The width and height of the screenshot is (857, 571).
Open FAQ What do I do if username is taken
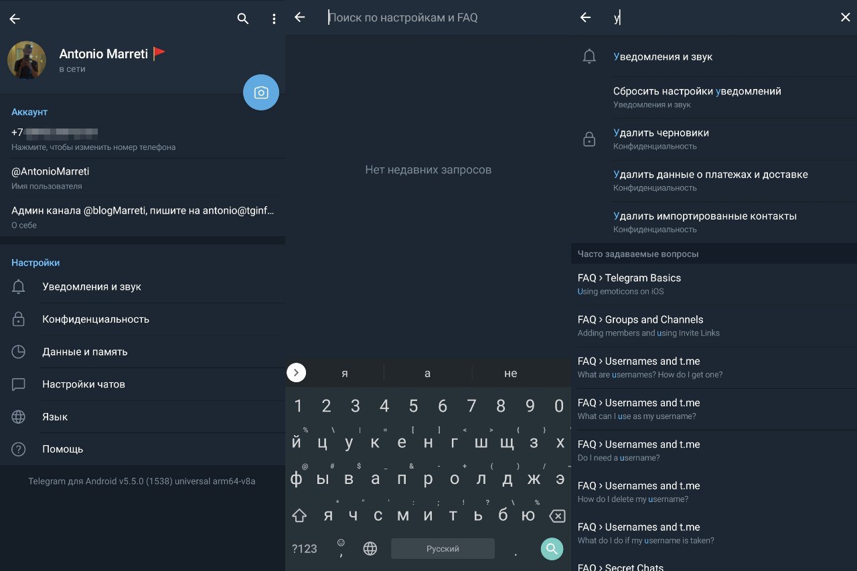click(714, 533)
